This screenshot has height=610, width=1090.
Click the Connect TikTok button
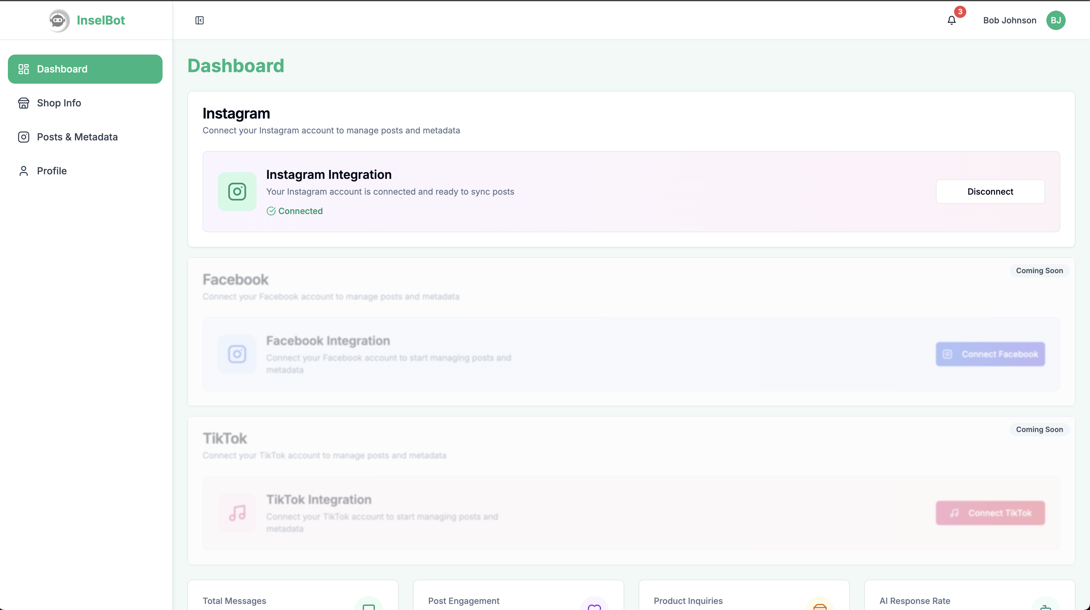tap(990, 513)
